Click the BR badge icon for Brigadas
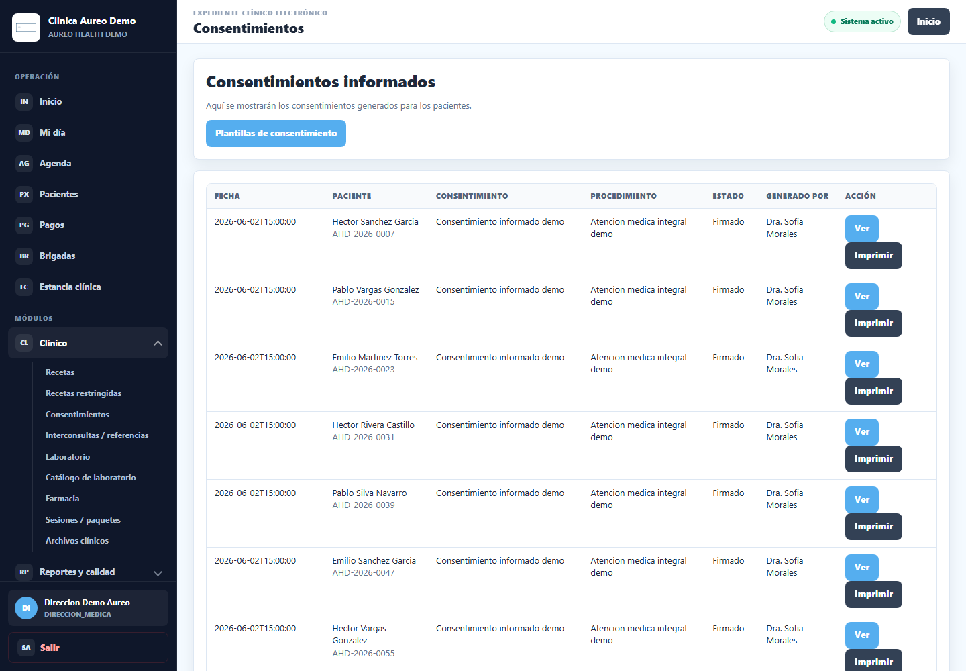This screenshot has height=671, width=966. tap(24, 256)
